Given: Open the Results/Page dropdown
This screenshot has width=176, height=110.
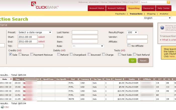Looking at the screenshot, I should (x=132, y=32).
